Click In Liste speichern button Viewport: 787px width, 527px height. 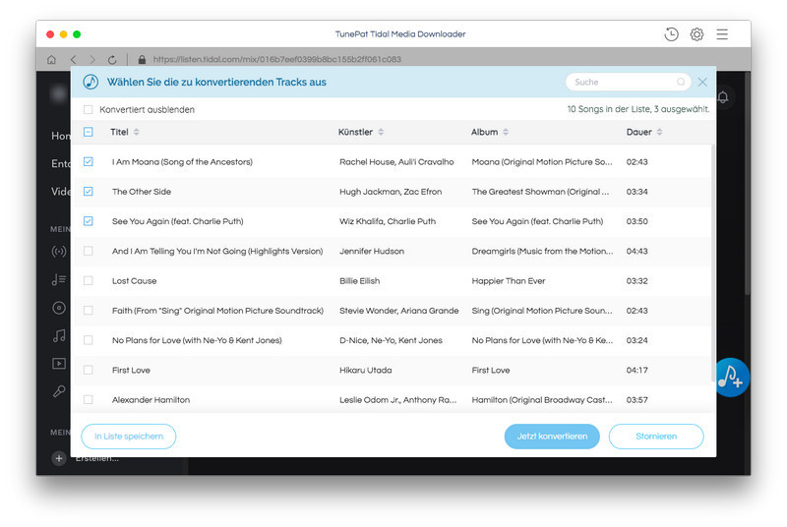[129, 437]
